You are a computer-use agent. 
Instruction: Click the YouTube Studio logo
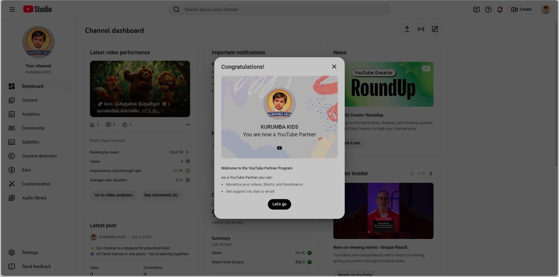(x=37, y=9)
